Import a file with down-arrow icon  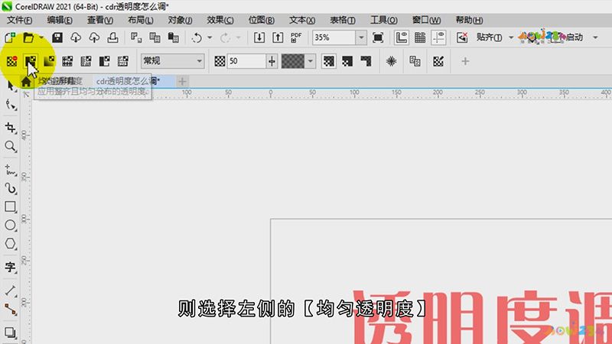click(x=259, y=37)
